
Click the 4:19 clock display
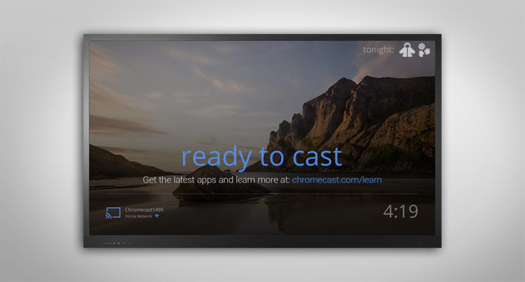401,211
